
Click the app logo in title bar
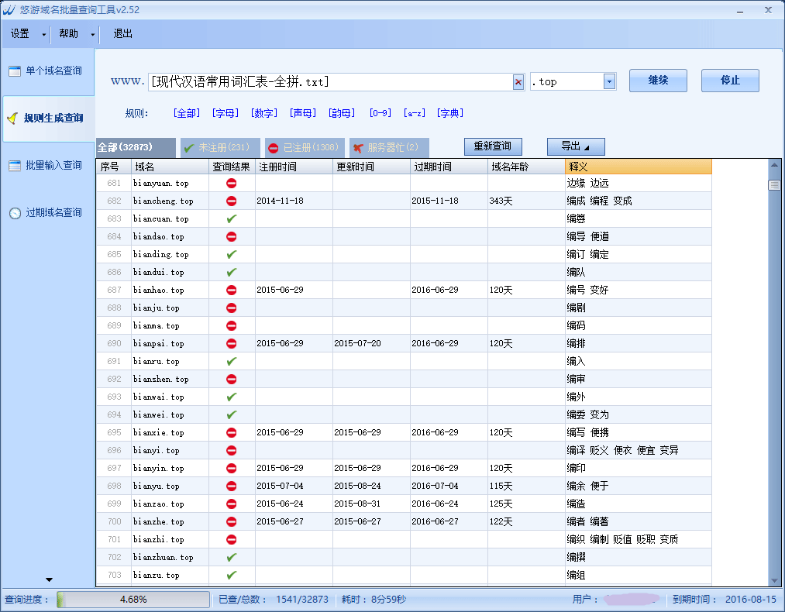pyautogui.click(x=9, y=10)
